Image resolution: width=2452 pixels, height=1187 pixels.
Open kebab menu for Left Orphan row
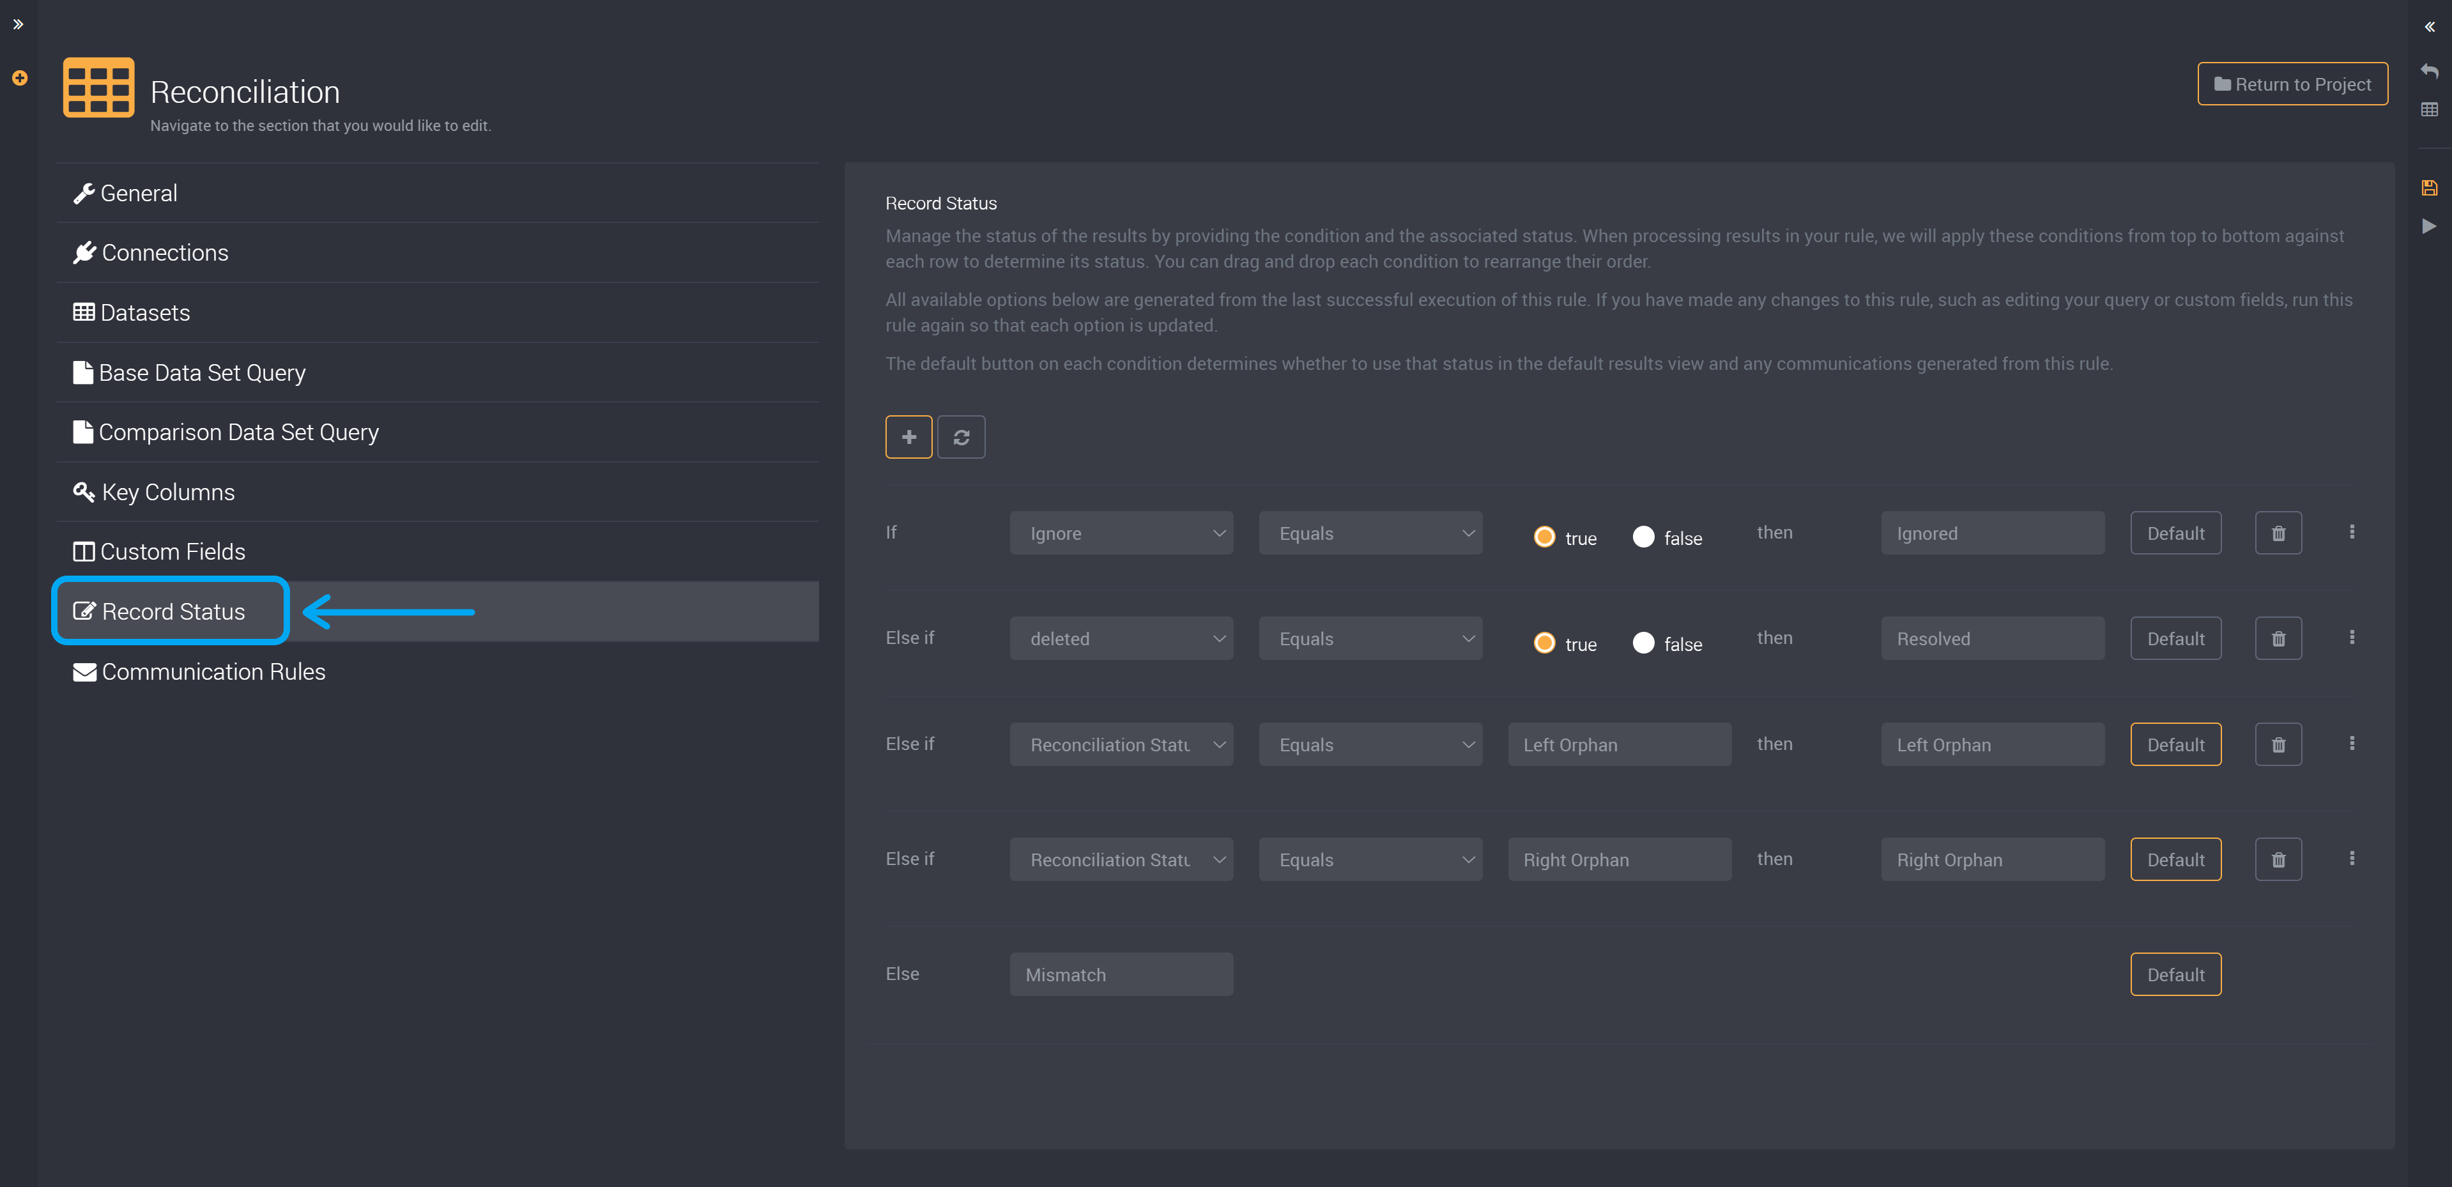pos(2351,744)
